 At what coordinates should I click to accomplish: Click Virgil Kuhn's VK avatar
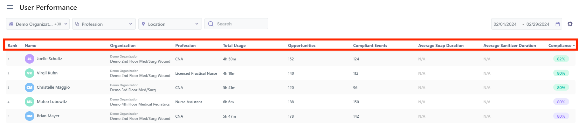tap(30, 73)
